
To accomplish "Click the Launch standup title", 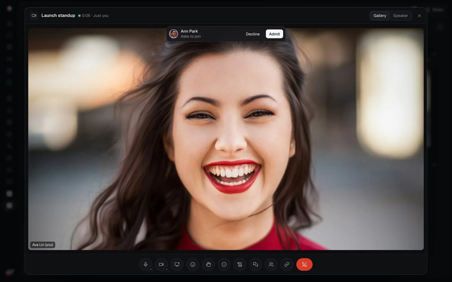I will (x=58, y=16).
